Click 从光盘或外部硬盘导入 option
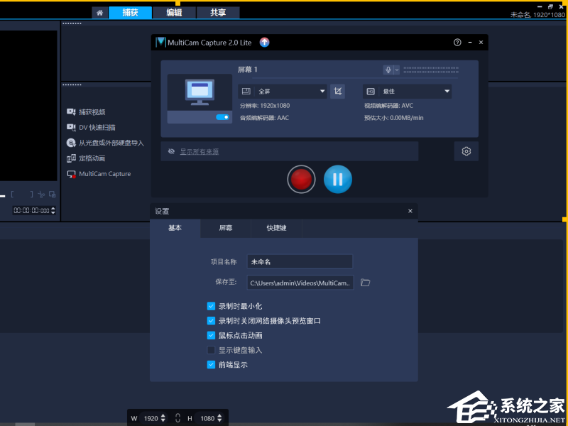The image size is (568, 426). (105, 143)
